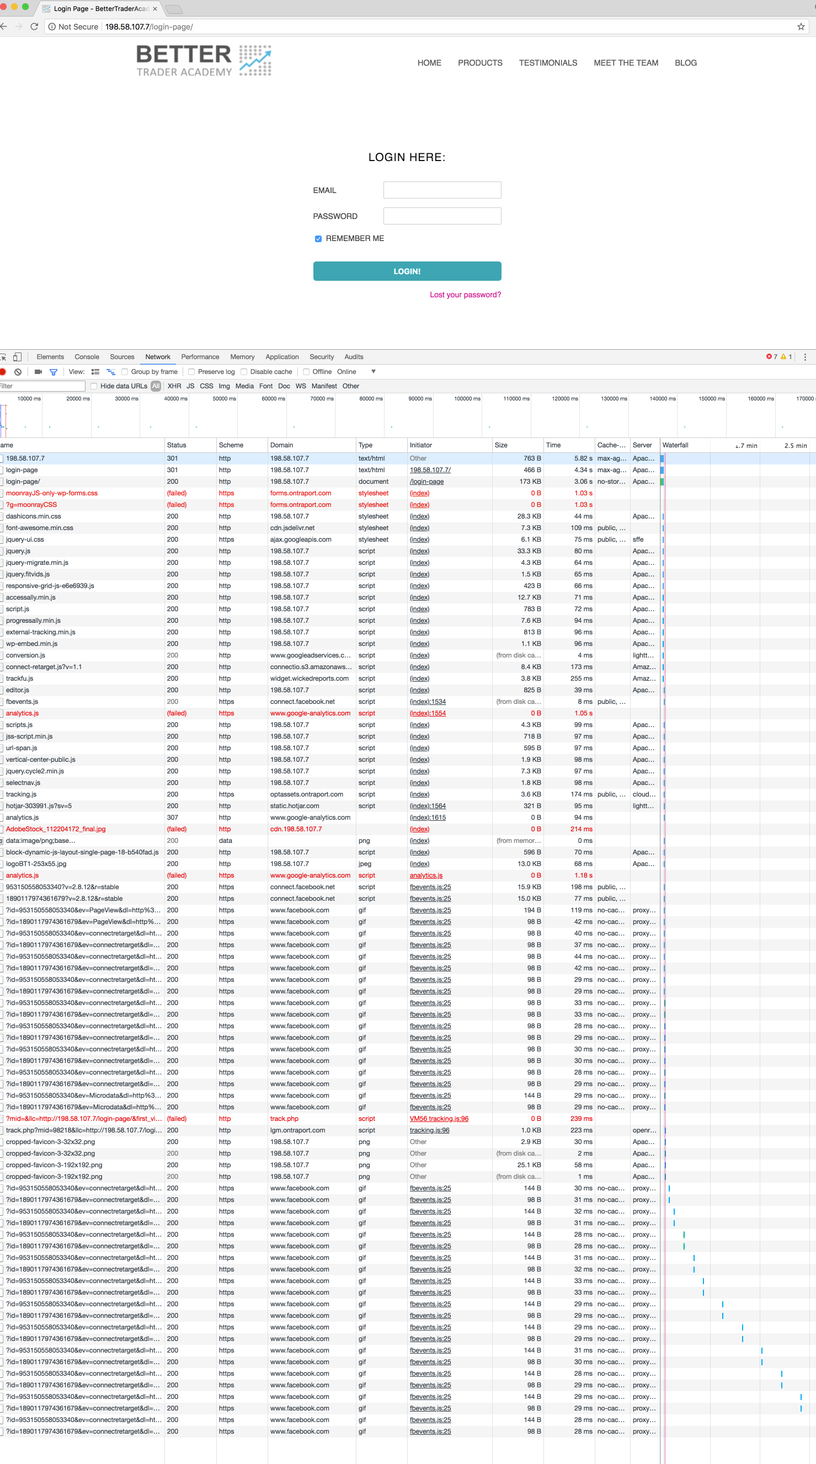Enable Hide data URLs checkbox
The width and height of the screenshot is (816, 1464).
click(x=94, y=387)
